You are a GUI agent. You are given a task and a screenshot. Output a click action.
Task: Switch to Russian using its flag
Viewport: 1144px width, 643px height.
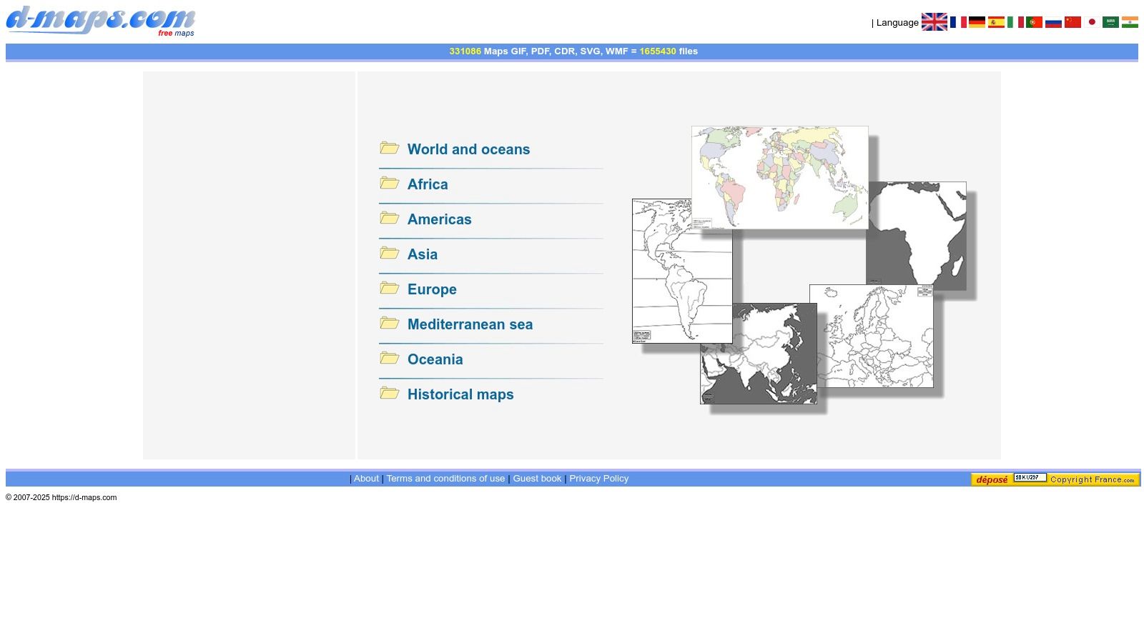point(1052,22)
